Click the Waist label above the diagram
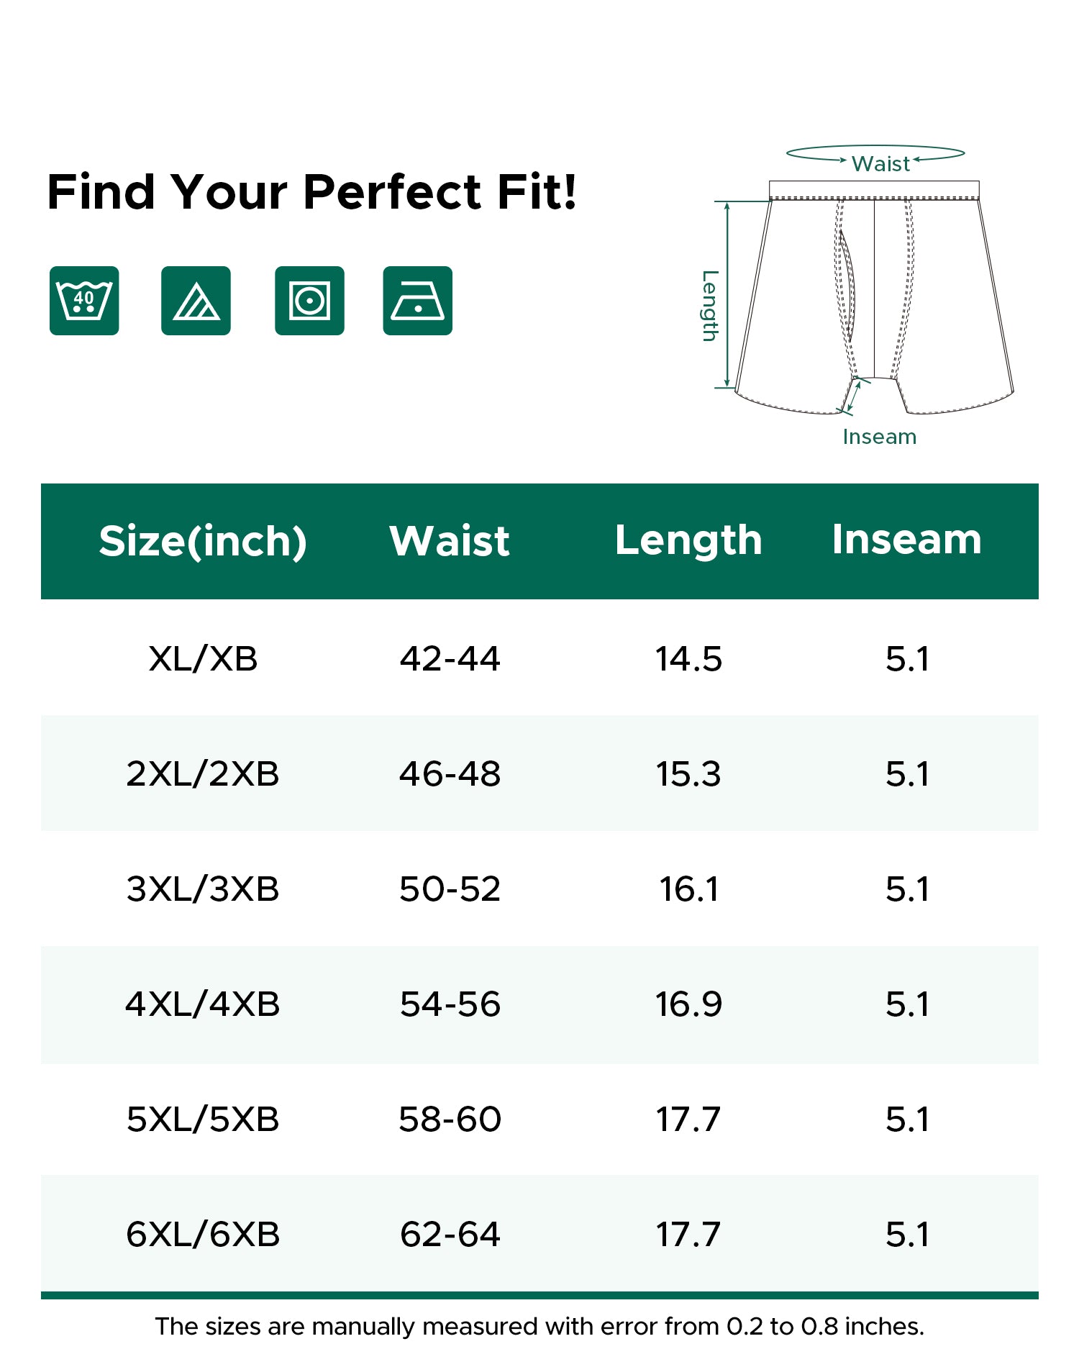 click(x=880, y=164)
